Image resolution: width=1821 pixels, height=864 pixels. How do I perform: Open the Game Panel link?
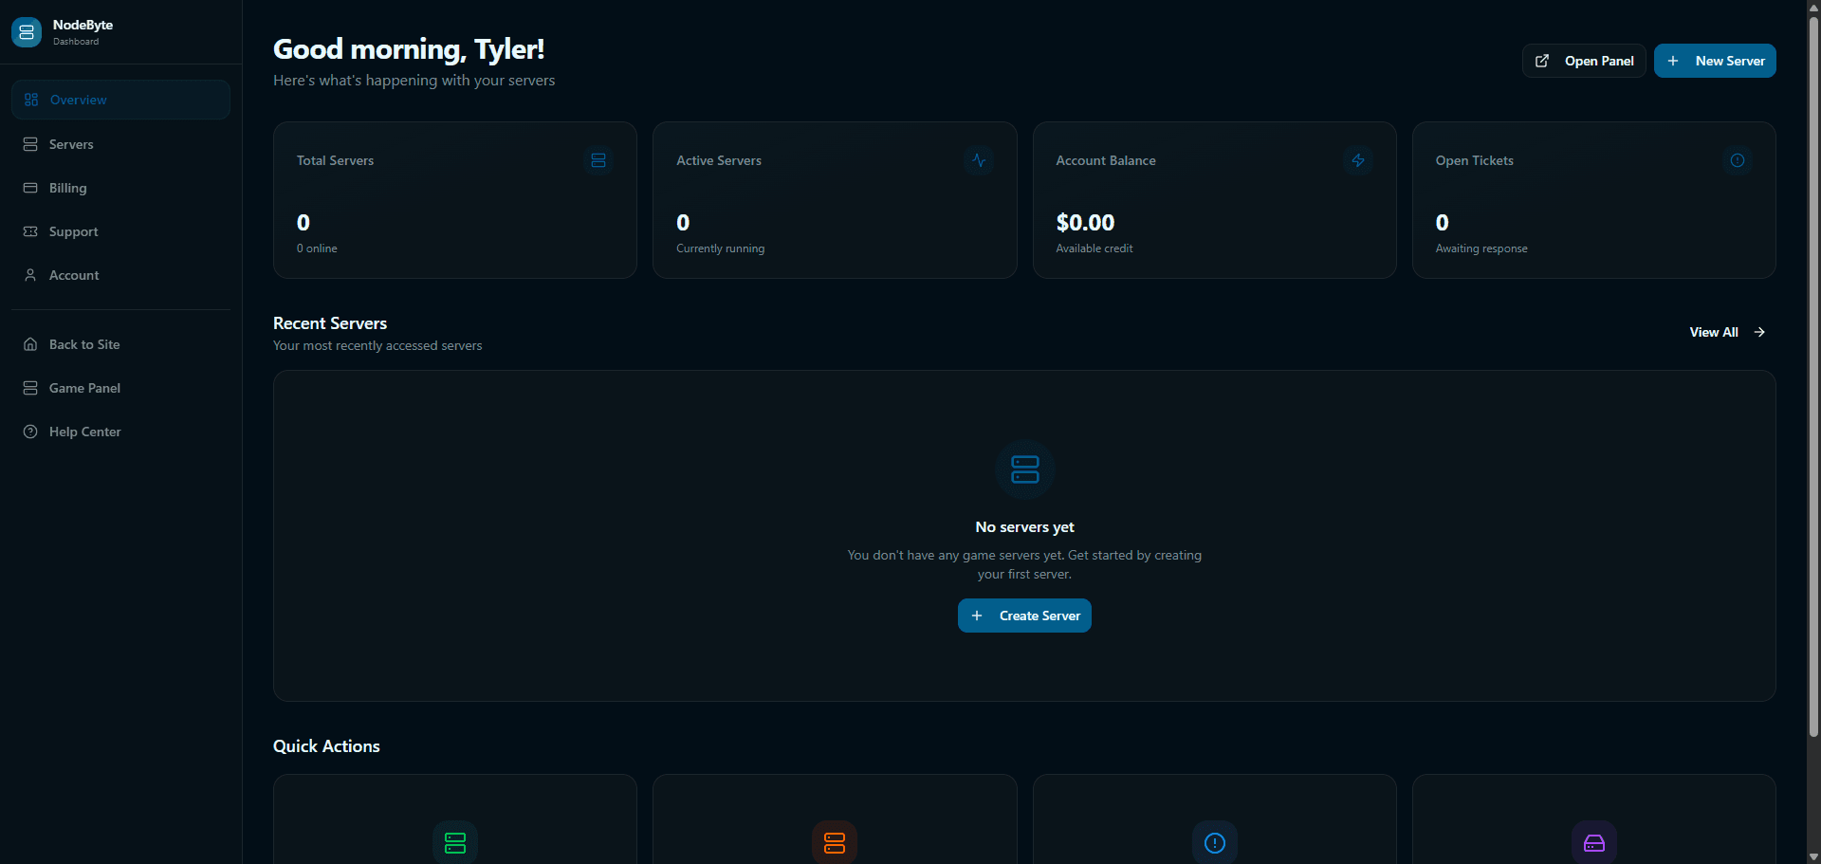120,388
